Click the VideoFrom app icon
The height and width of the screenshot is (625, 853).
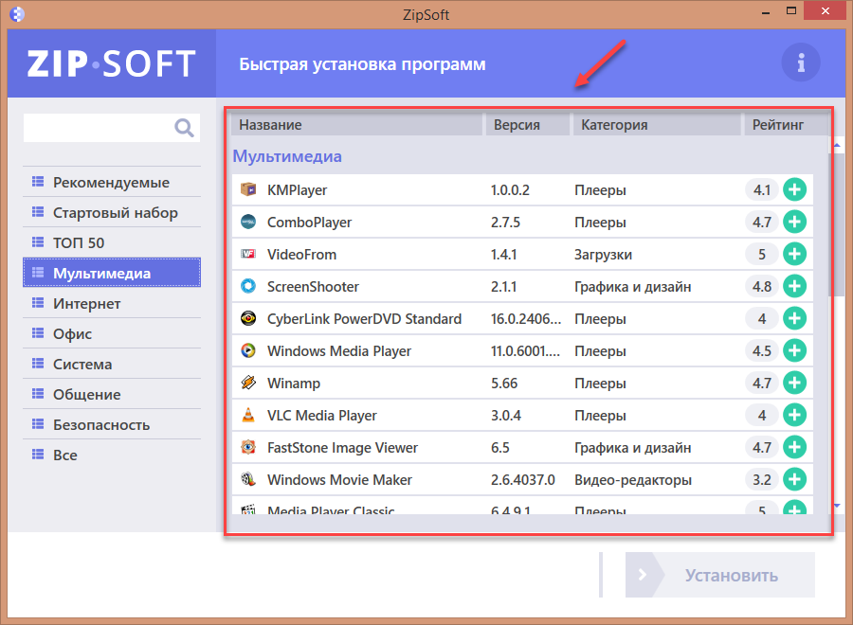pos(248,254)
